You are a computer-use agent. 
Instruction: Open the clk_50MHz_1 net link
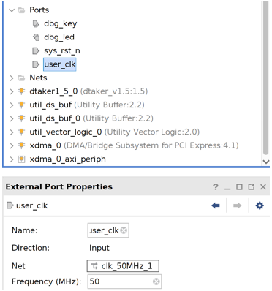click(123, 266)
